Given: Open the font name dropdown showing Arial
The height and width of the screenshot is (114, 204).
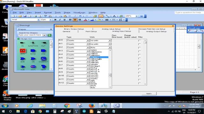Looking at the screenshot, I should click(x=38, y=20).
